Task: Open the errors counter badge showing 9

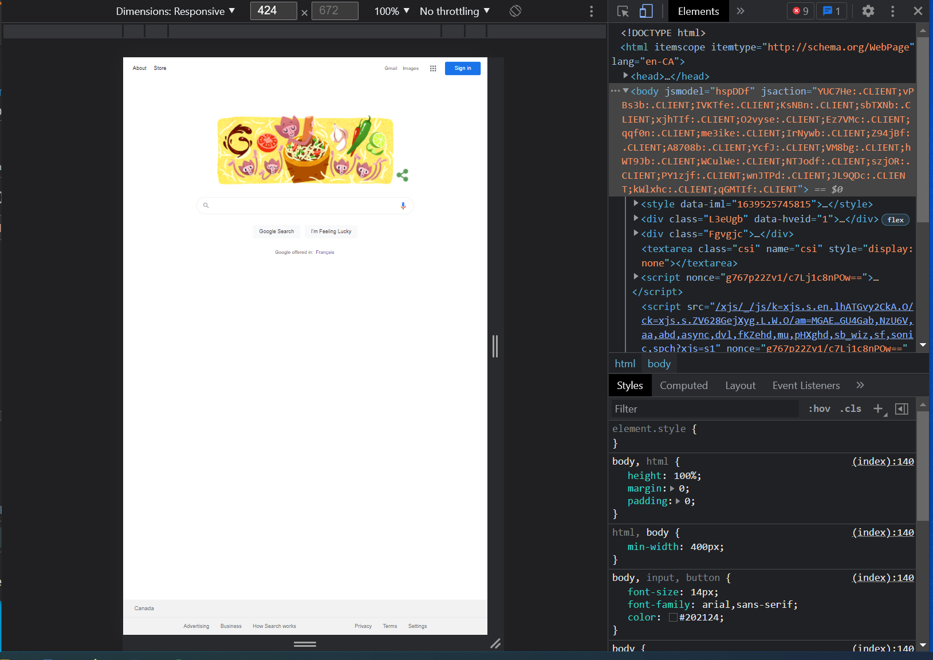Action: point(801,11)
